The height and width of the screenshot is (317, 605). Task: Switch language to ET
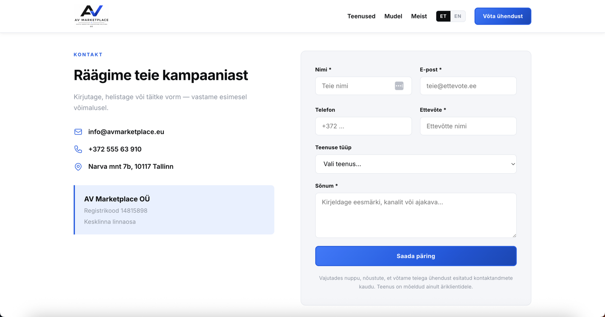pos(443,16)
